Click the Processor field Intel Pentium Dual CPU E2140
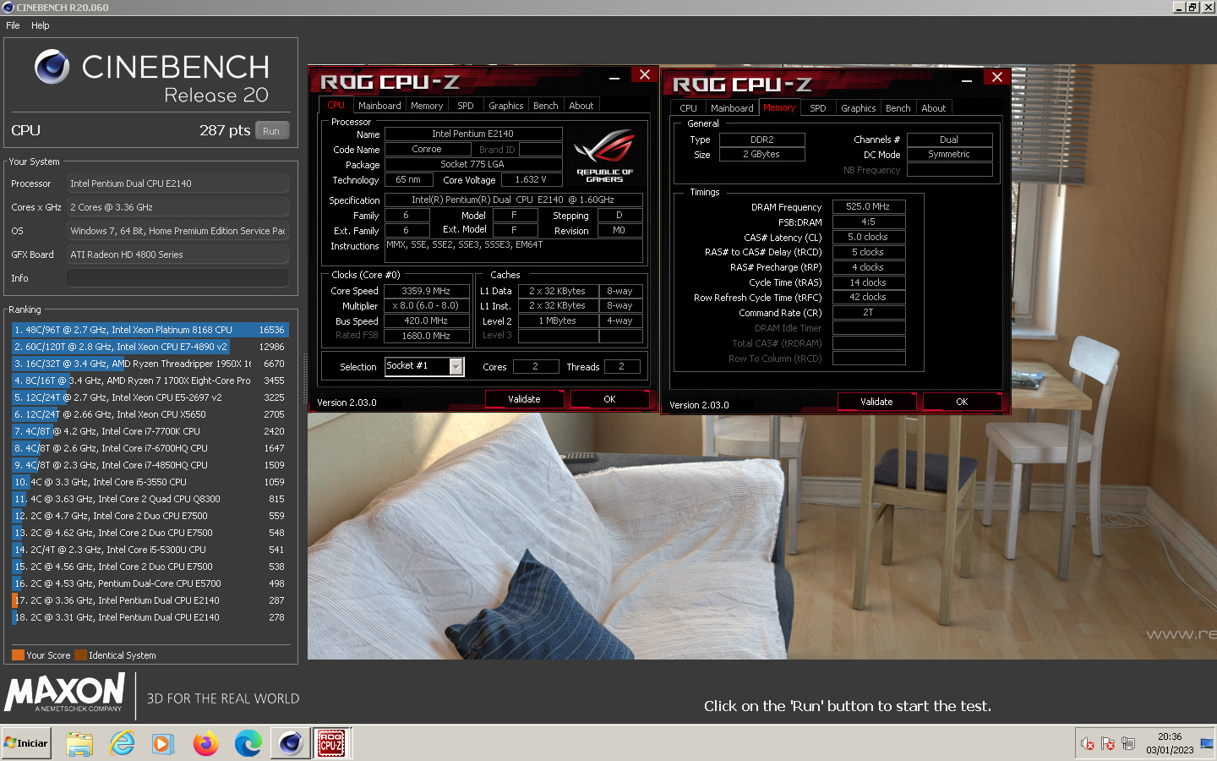 (177, 183)
